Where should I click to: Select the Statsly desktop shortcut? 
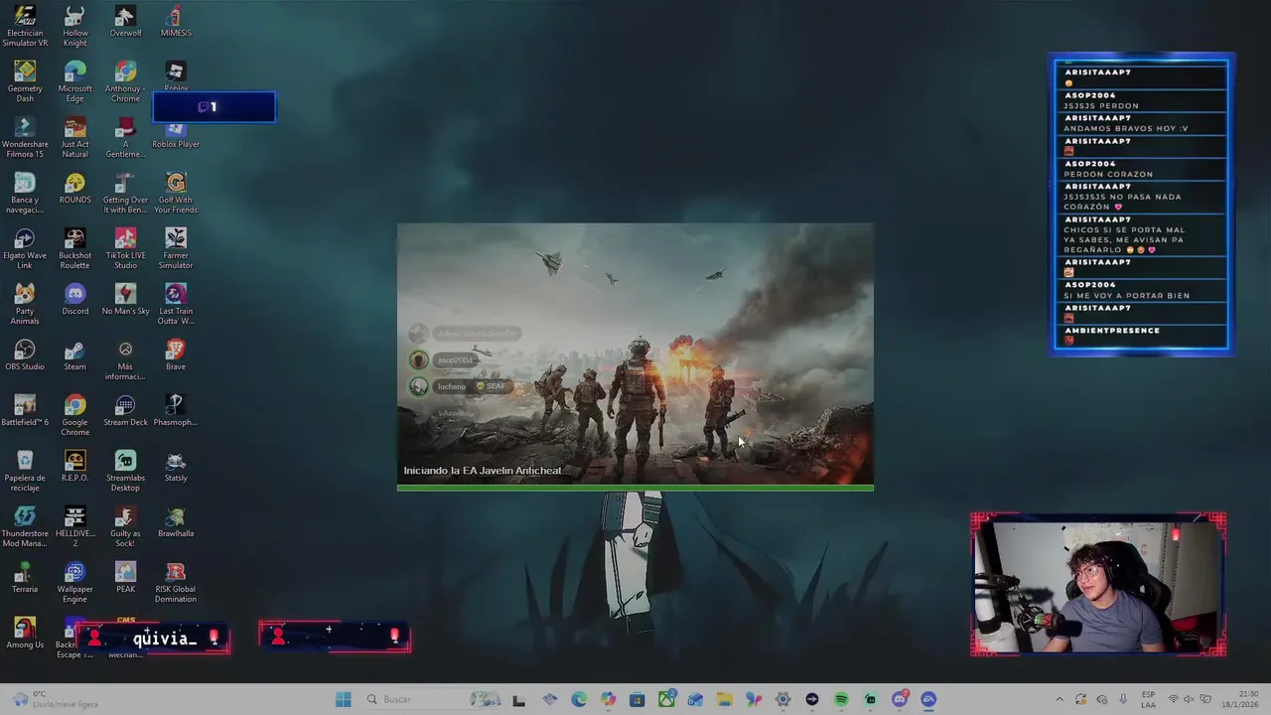coord(176,467)
